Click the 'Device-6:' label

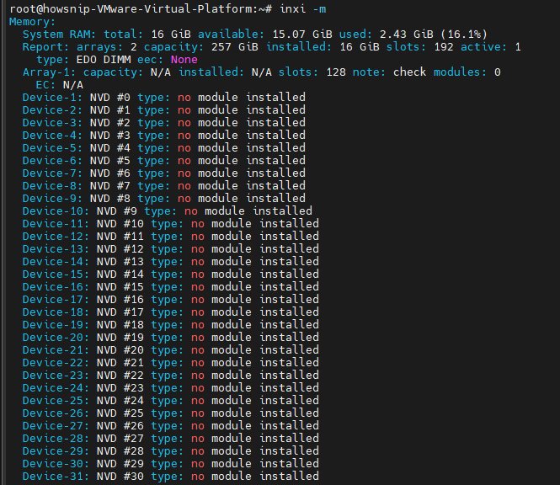tap(52, 161)
